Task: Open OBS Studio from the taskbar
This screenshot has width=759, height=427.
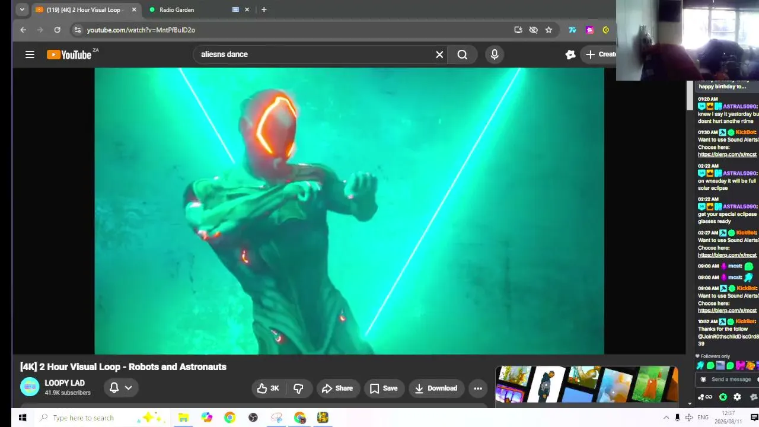Action: [253, 418]
